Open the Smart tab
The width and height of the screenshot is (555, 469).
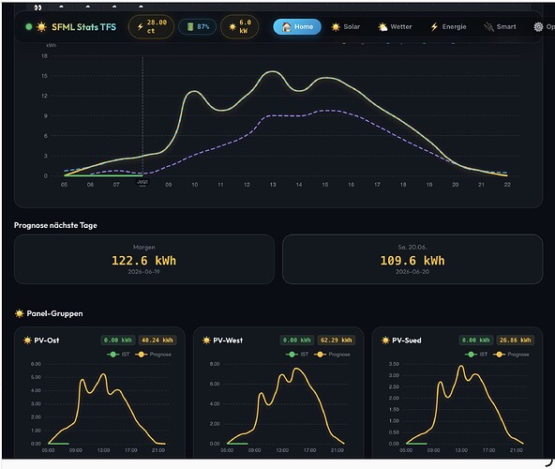[500, 27]
